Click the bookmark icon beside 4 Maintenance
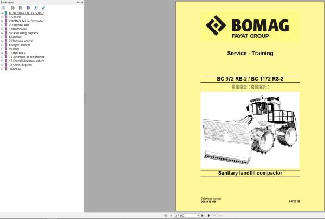 pos(6,29)
